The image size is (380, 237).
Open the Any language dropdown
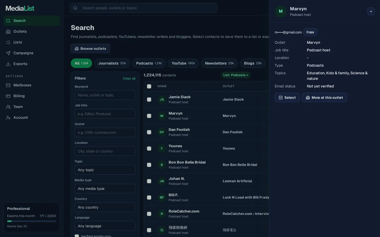(105, 226)
